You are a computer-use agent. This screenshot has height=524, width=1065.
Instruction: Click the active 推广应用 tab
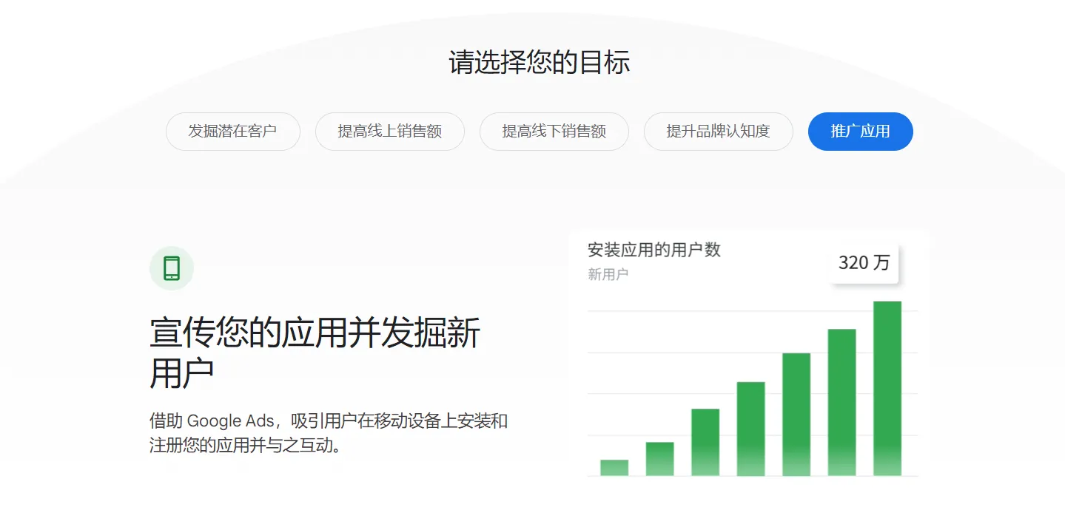click(860, 132)
